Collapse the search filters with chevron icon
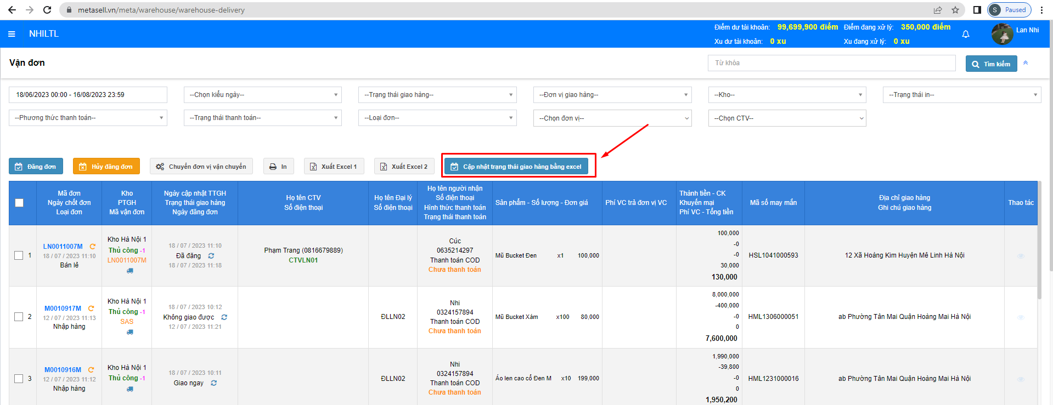The width and height of the screenshot is (1053, 405). pos(1026,63)
